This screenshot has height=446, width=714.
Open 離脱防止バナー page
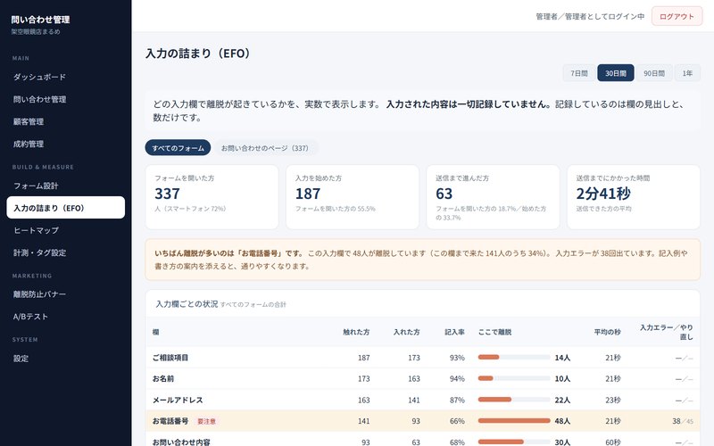[65, 294]
